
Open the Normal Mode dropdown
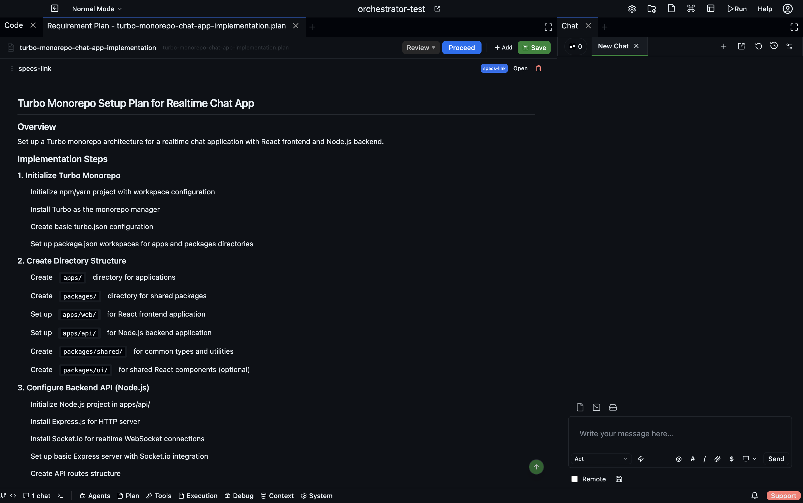(x=97, y=9)
